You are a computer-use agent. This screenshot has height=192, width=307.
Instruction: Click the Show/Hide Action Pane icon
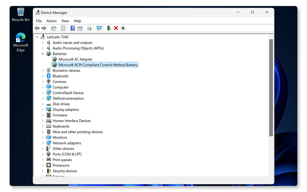tap(80, 28)
